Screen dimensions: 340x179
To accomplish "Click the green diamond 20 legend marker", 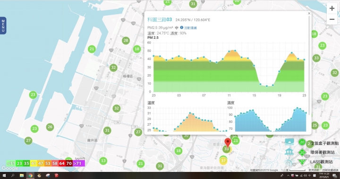I will coord(302,153).
